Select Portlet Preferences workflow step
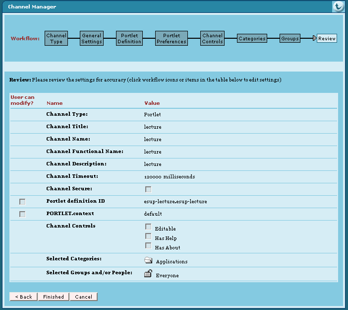The height and width of the screenshot is (310, 348). (x=172, y=38)
